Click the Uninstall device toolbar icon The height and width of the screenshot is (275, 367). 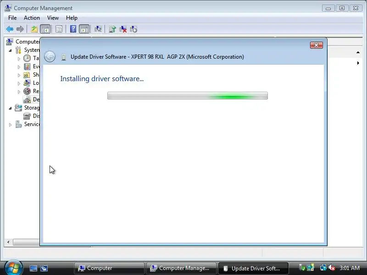coord(123,29)
